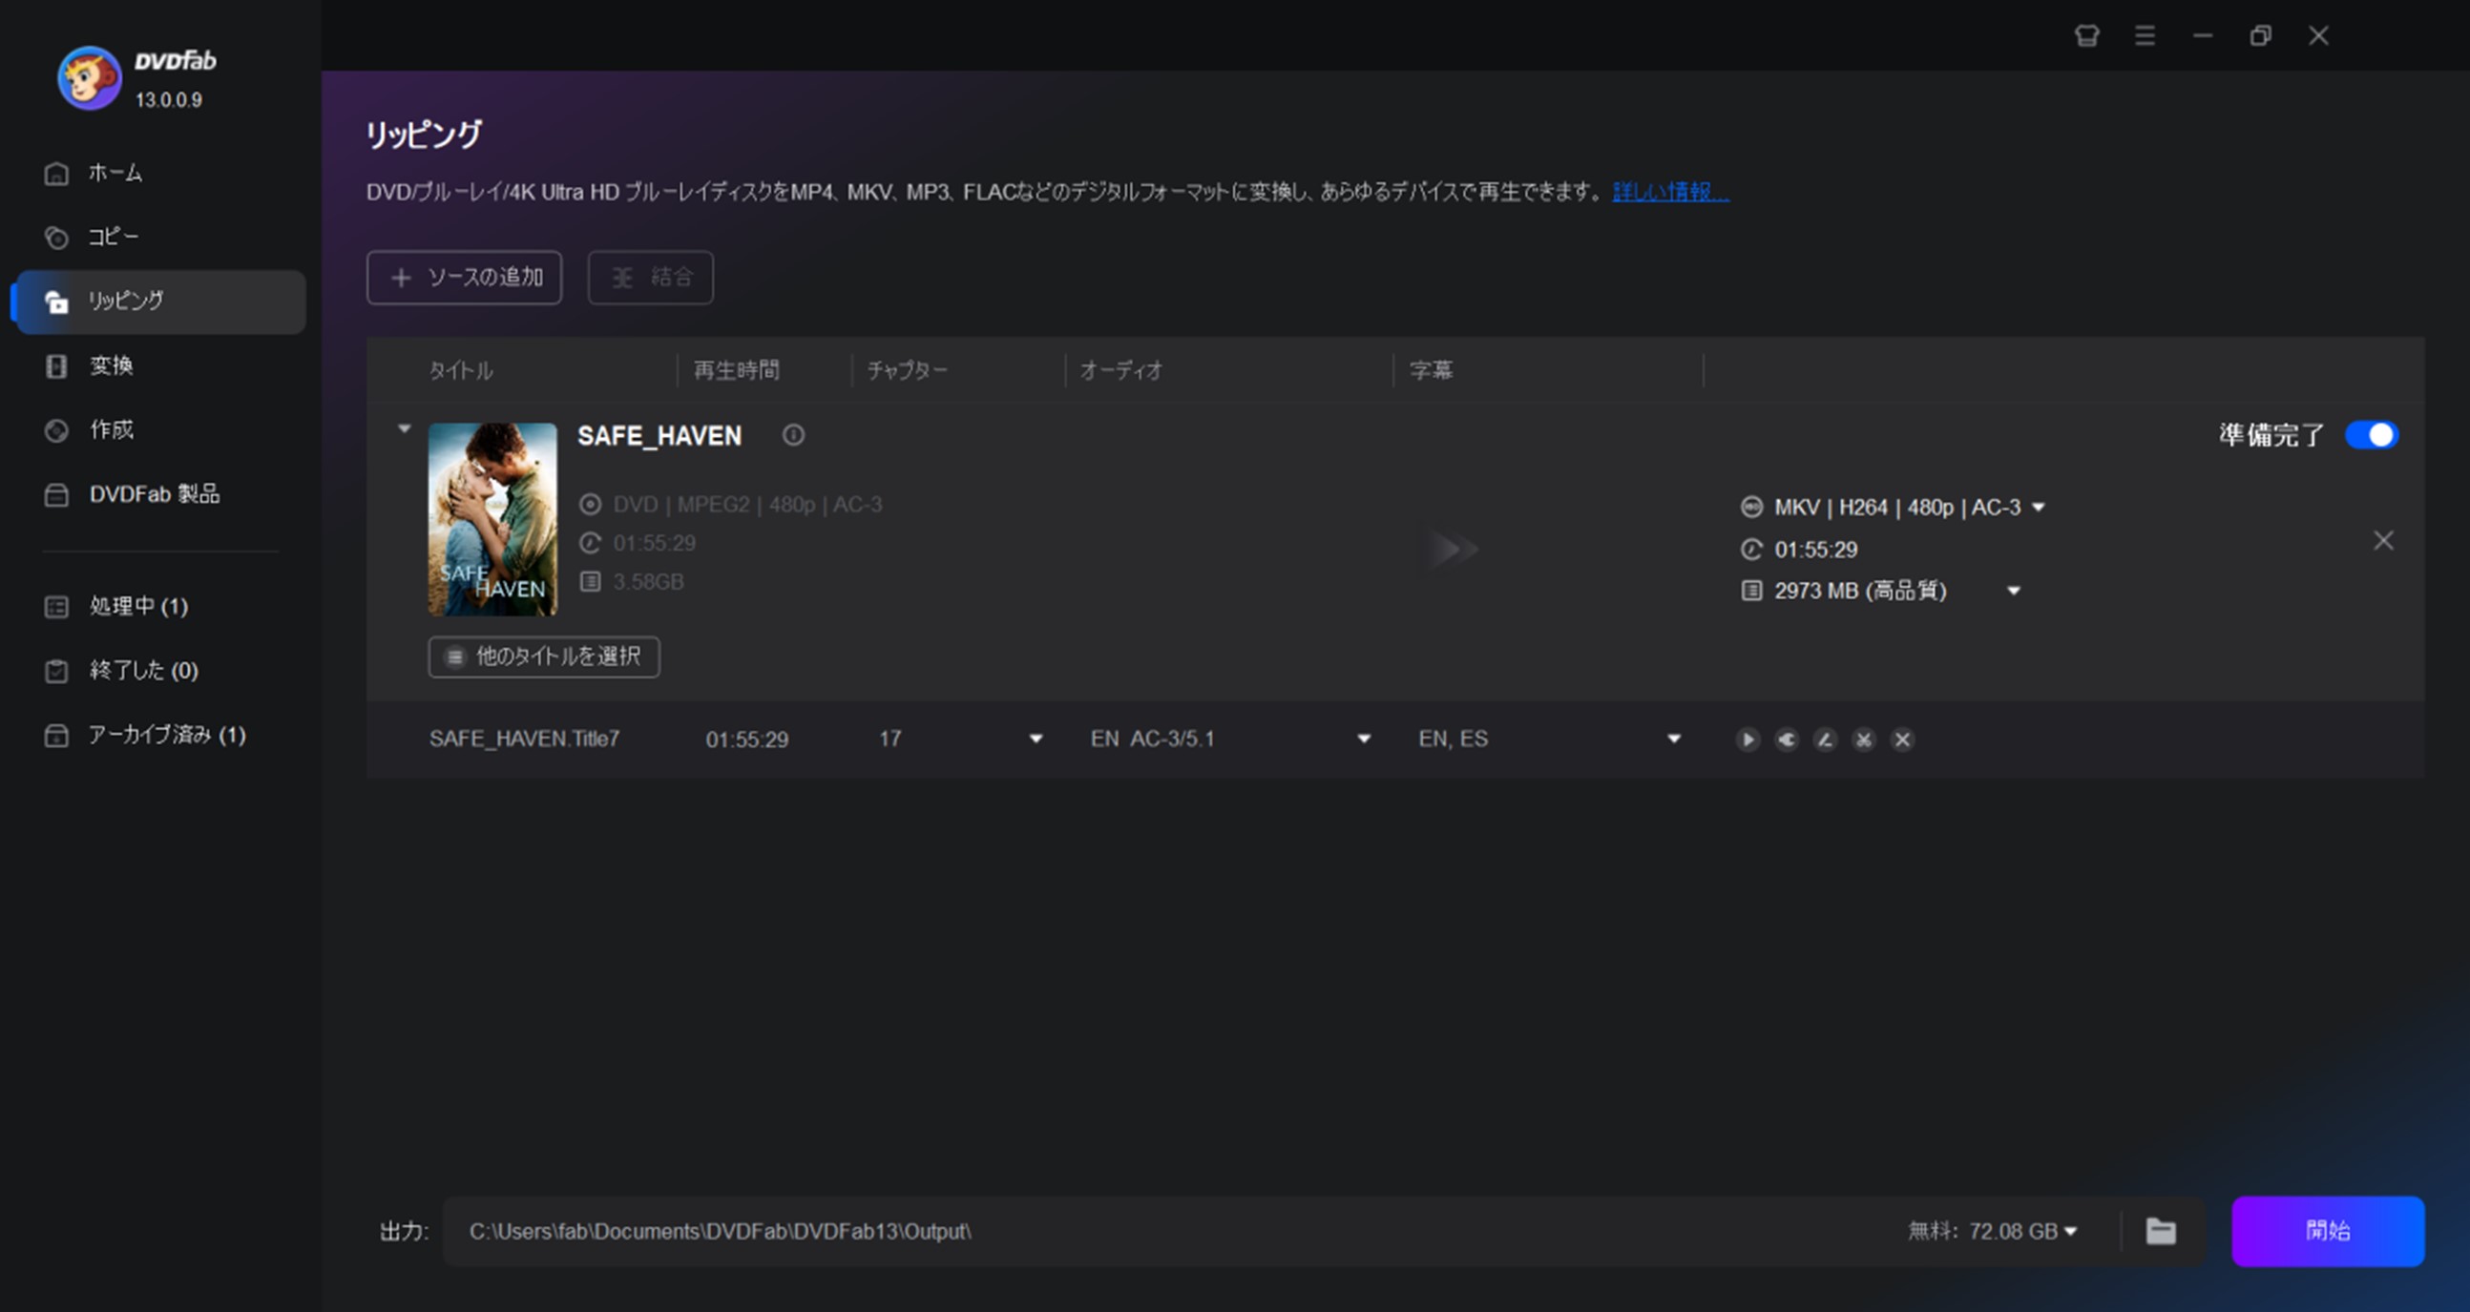Open DVDFab 製品 in the sidebar
Viewport: 2470px width, 1312px height.
(161, 493)
